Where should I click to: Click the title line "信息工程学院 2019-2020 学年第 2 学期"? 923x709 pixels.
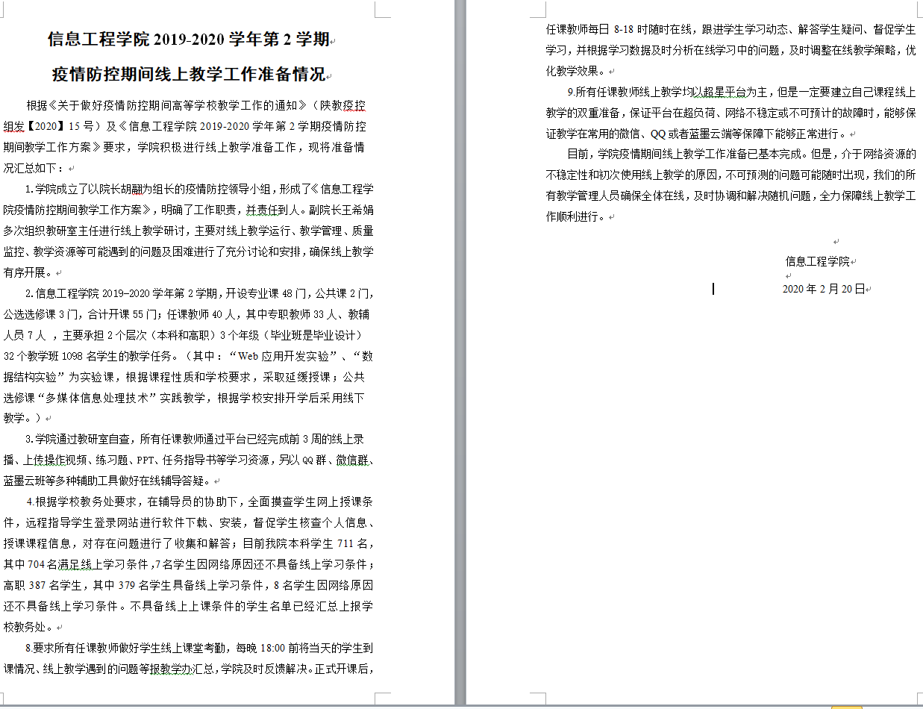[188, 40]
